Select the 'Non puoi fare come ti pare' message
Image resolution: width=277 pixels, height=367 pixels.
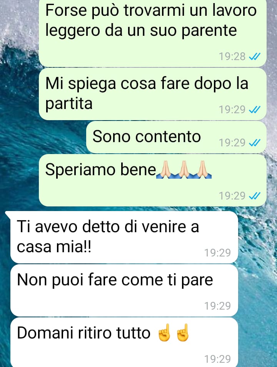click(x=124, y=290)
